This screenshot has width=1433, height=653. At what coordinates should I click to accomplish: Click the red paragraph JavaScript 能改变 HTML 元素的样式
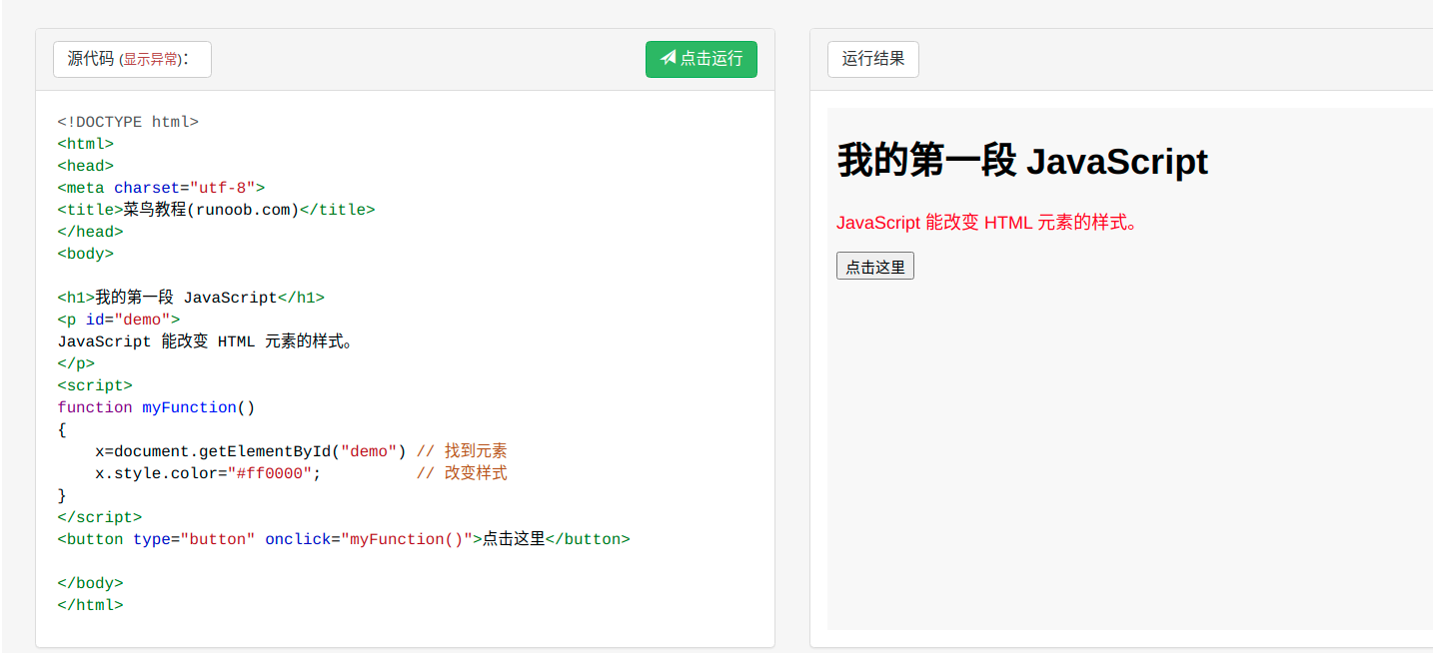(x=987, y=222)
